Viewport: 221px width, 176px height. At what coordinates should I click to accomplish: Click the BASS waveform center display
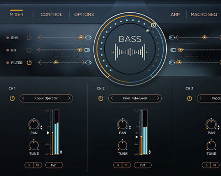coord(130,49)
